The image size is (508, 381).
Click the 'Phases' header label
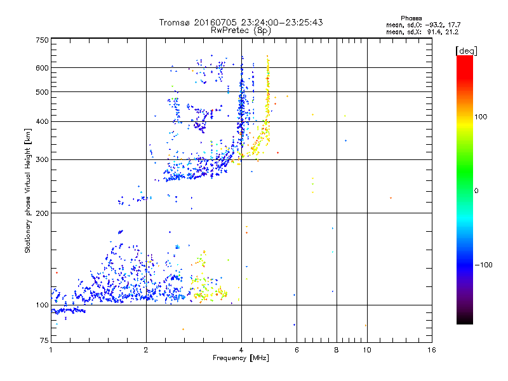[411, 18]
